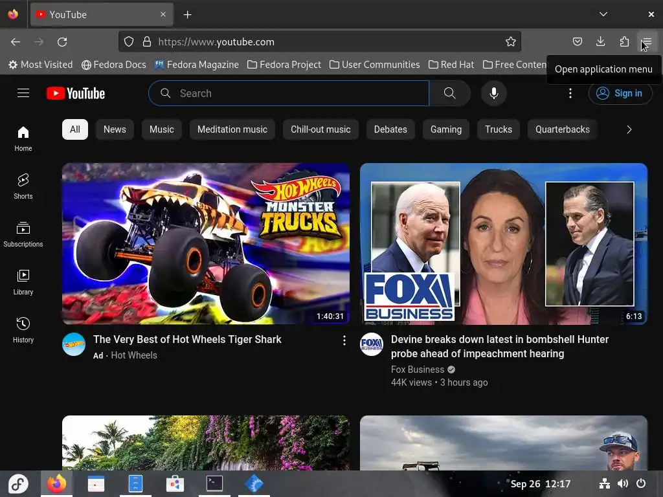
Task: View site info via the padlock icon
Action: coord(147,41)
